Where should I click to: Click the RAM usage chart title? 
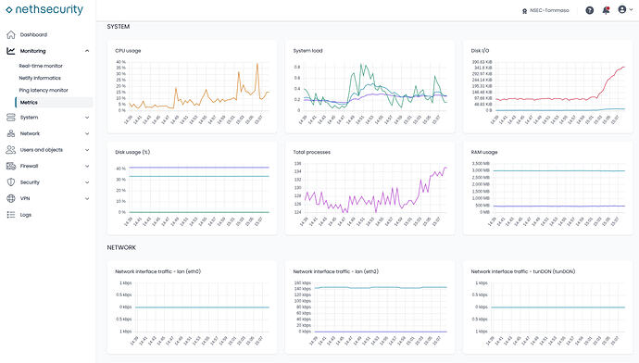pos(484,153)
